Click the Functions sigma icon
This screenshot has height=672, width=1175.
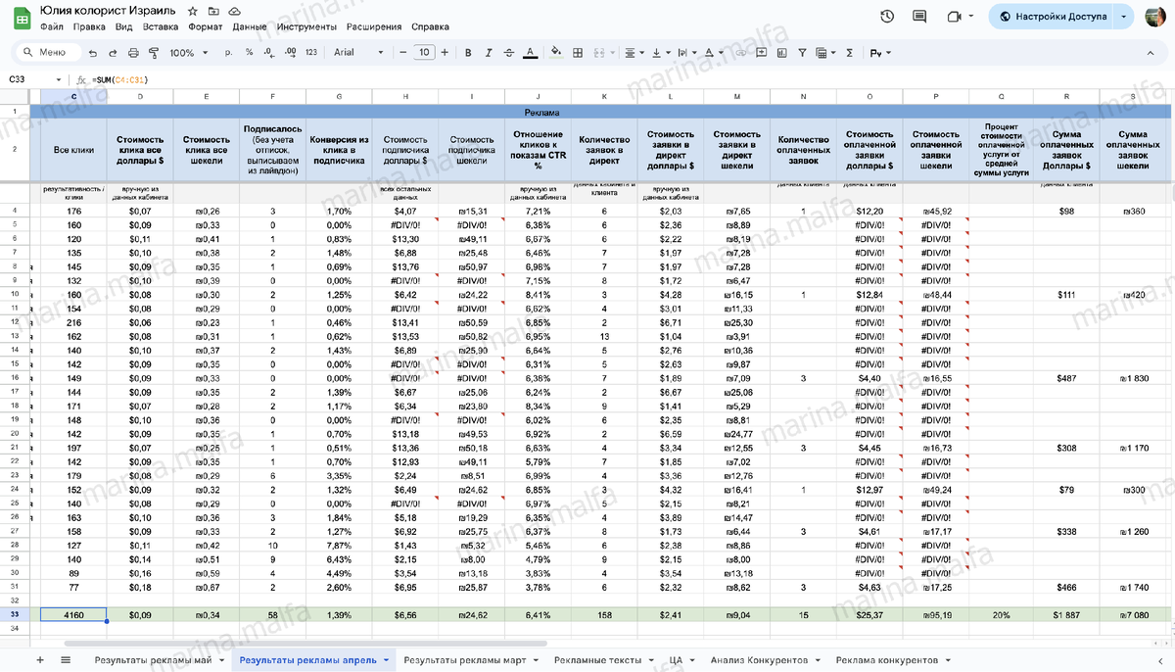point(848,53)
